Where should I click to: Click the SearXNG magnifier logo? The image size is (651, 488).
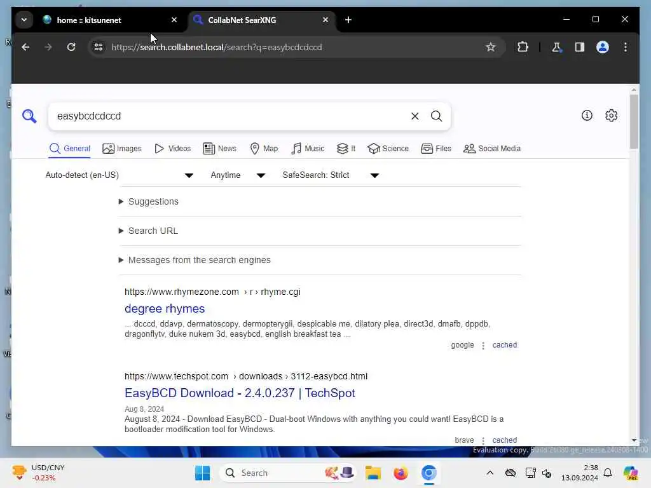pos(29,116)
